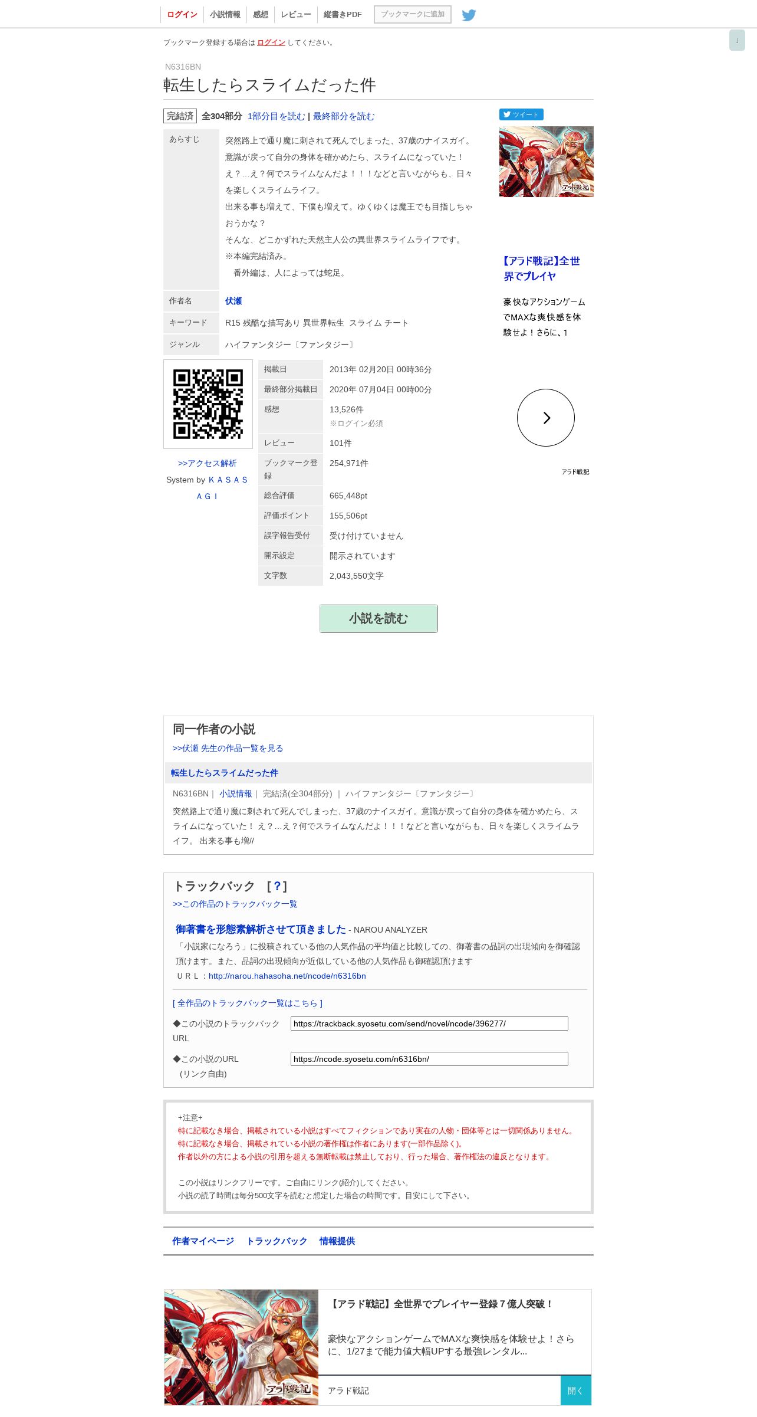Open 伏瀬 先生の作品一覧を見る link
This screenshot has width=757, height=1417.
(x=228, y=748)
